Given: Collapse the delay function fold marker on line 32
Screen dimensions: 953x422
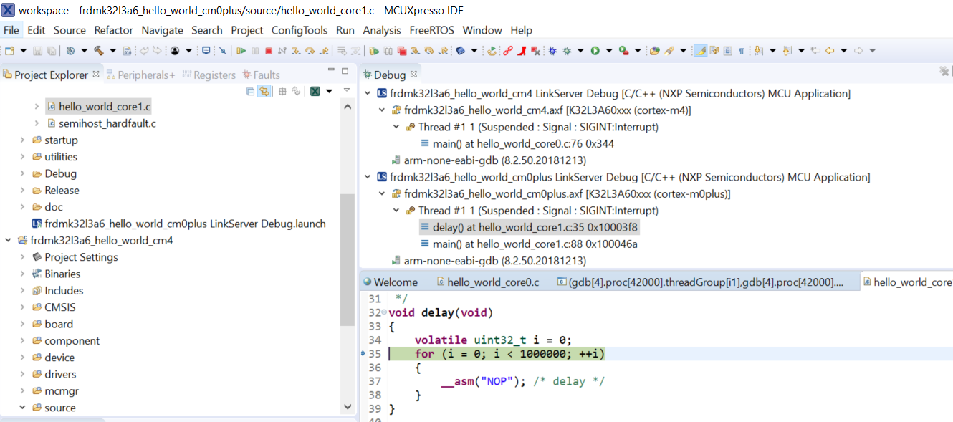Looking at the screenshot, I should pos(384,312).
